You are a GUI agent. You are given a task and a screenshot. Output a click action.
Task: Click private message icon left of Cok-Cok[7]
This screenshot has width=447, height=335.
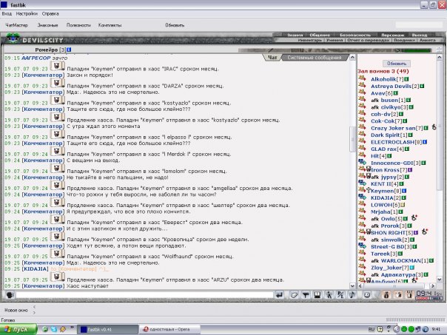click(362, 121)
